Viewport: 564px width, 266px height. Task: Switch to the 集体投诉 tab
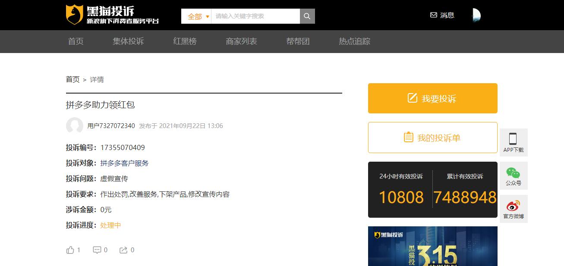[x=128, y=41]
